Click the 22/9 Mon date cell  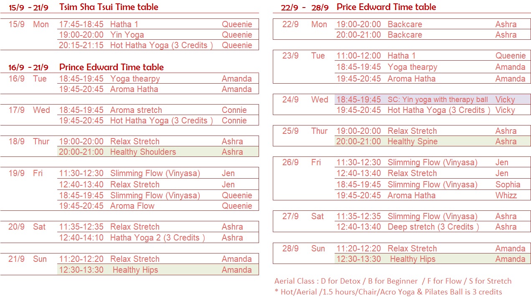(x=305, y=24)
